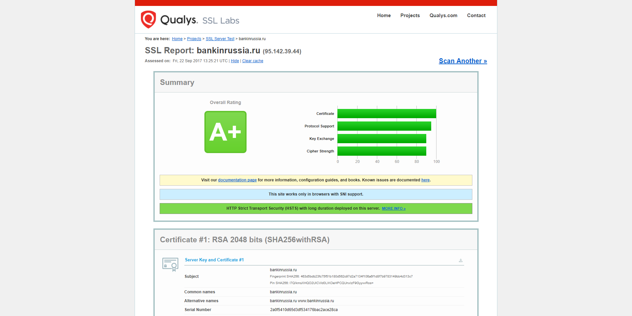Click the Qualys shield logo icon
The width and height of the screenshot is (632, 316).
[148, 19]
